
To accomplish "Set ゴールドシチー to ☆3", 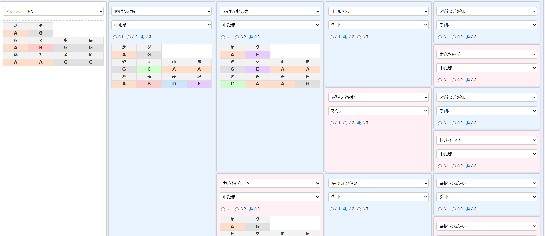I will click(359, 37).
